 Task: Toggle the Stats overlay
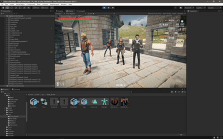[174, 14]
